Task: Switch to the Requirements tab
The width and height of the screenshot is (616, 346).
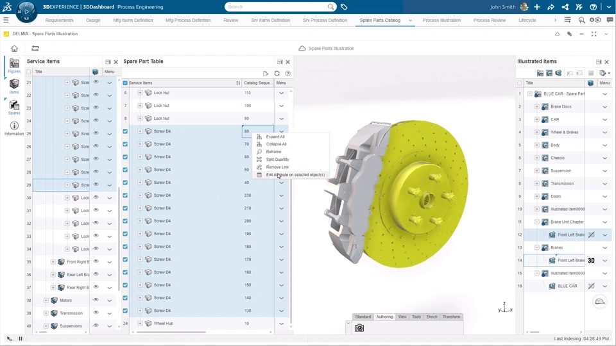Action: pyautogui.click(x=59, y=20)
